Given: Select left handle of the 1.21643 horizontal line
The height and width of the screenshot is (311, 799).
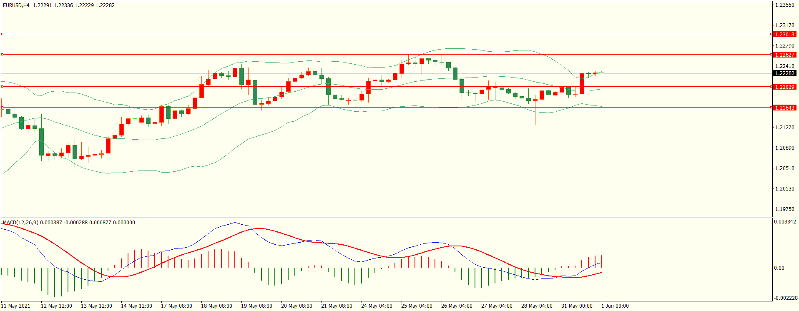Looking at the screenshot, I should click(2, 107).
